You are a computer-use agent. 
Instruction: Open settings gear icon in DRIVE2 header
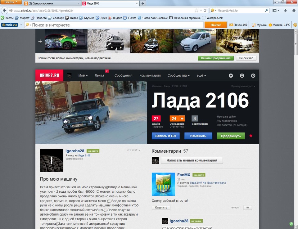point(253,76)
